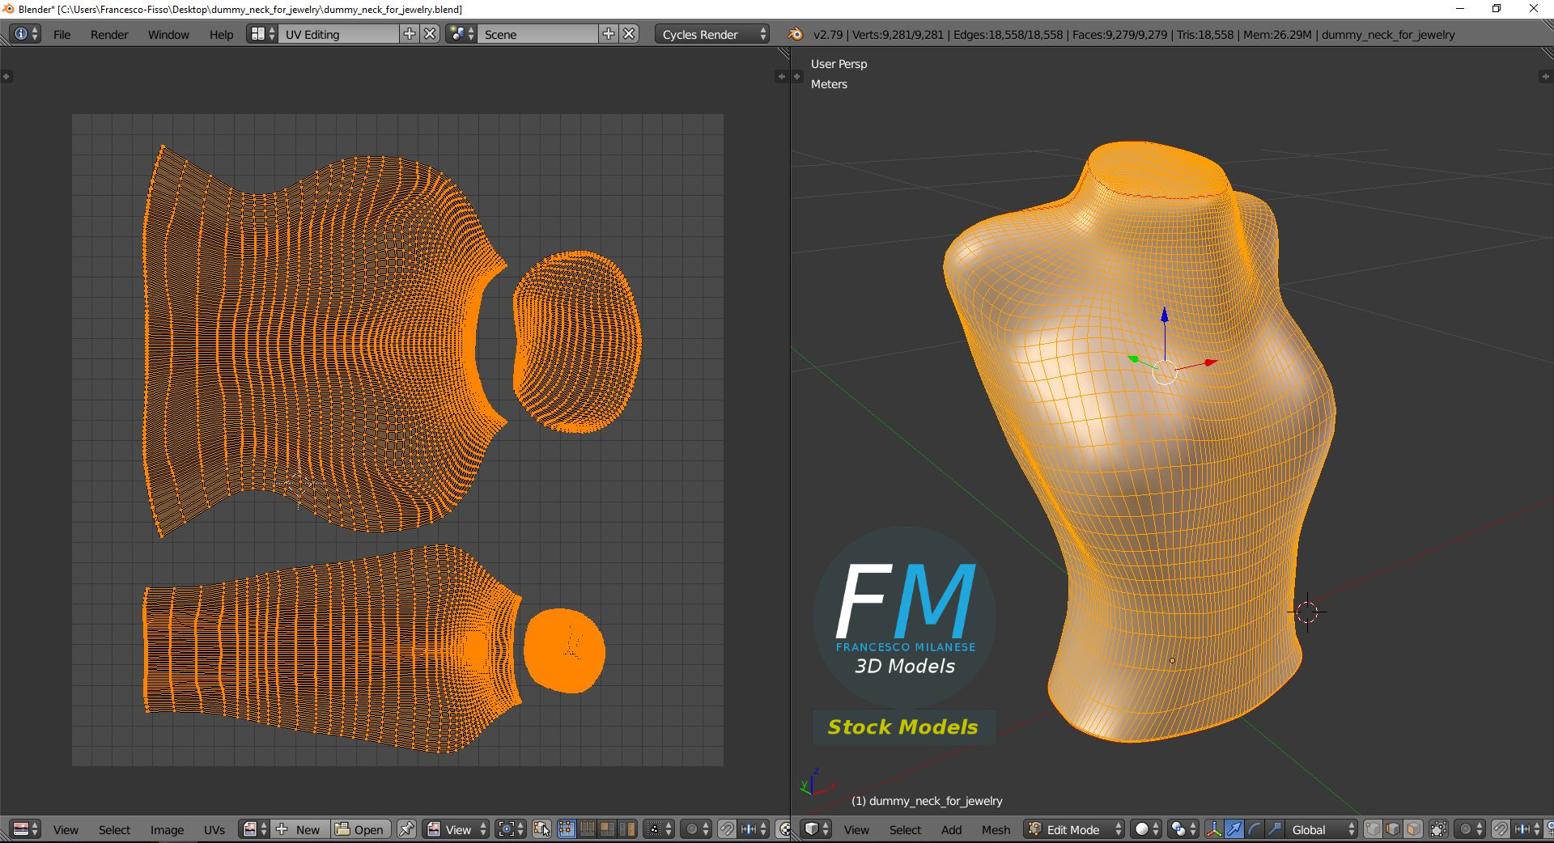Screen dimensions: 1554x843
Task: Toggle 3D manipulator widget
Action: [x=1214, y=829]
